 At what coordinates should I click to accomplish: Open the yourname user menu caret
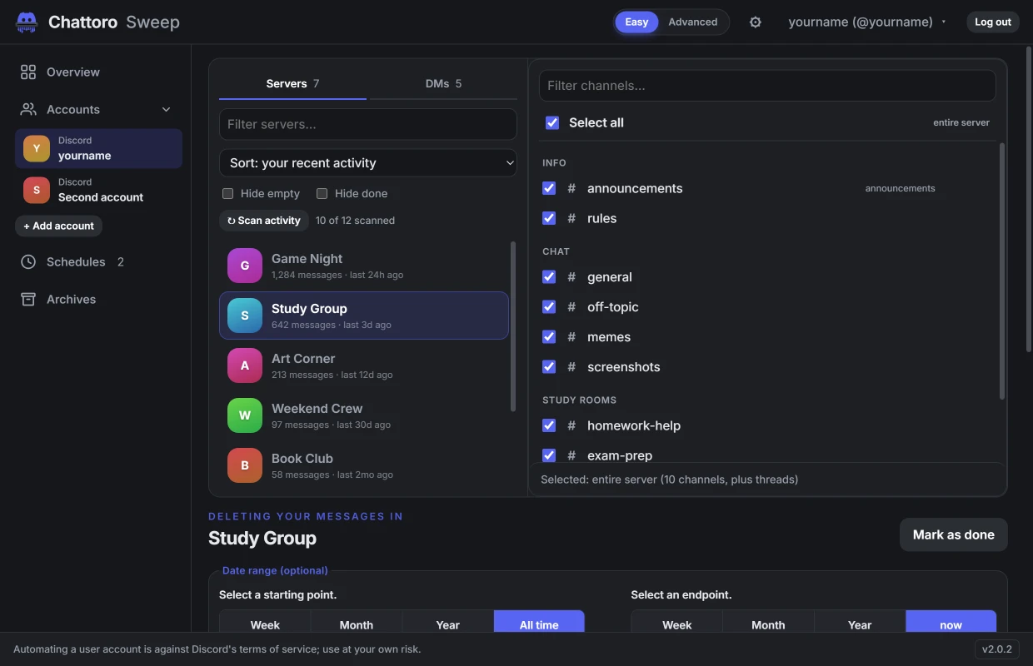click(944, 22)
